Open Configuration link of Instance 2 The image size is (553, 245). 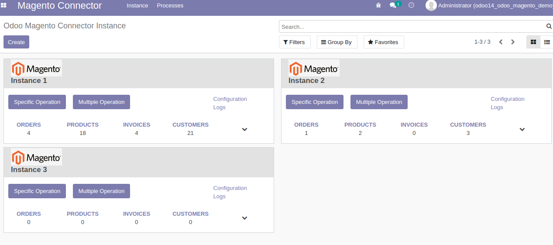tap(508, 99)
